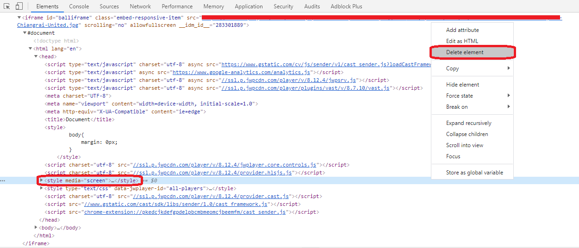The image size is (579, 248).
Task: Choose Scroll into view menu entry
Action: point(472,145)
